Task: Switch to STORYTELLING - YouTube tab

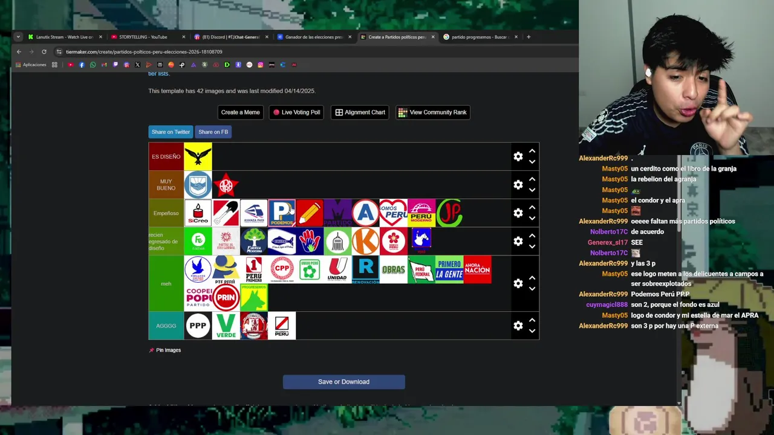Action: [148, 37]
